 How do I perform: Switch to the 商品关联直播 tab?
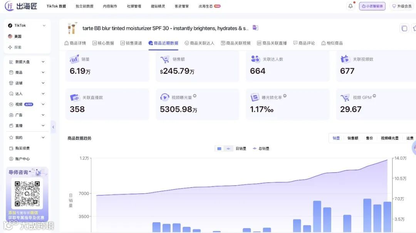272,43
